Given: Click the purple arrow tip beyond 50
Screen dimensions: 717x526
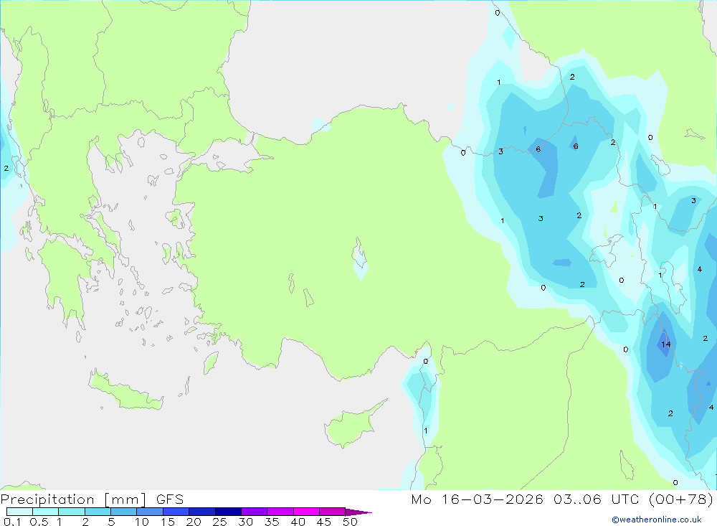Looking at the screenshot, I should (358, 512).
